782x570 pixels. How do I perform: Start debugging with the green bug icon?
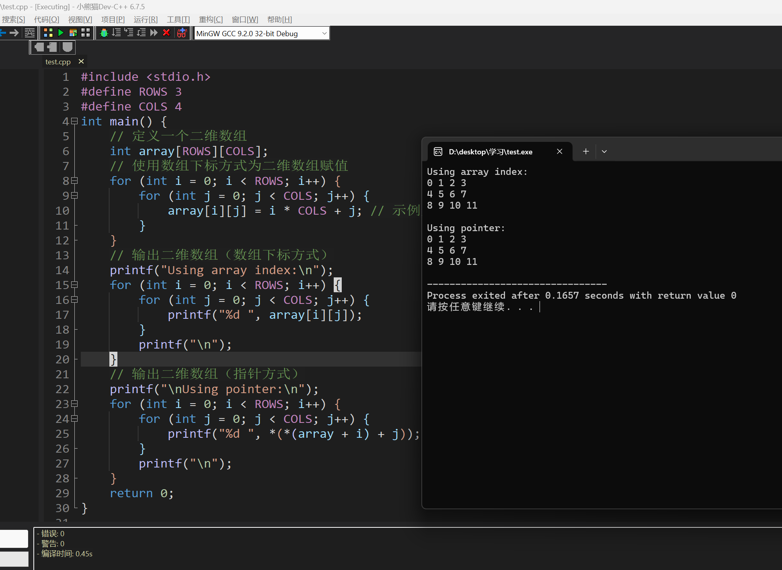coord(104,33)
